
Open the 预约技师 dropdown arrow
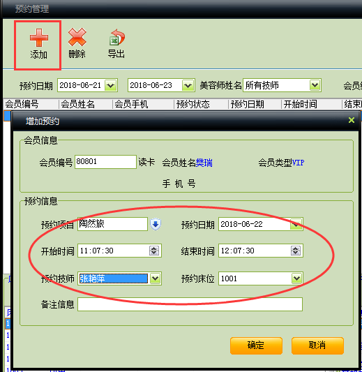pos(156,278)
